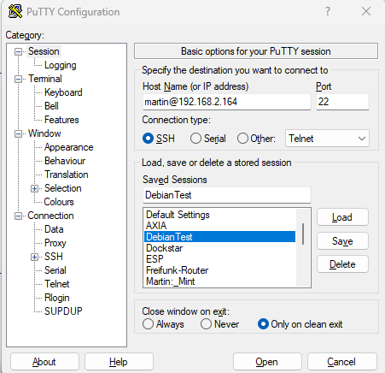This screenshot has height=373, width=385.
Task: Choose Never for close window on exit
Action: 206,324
